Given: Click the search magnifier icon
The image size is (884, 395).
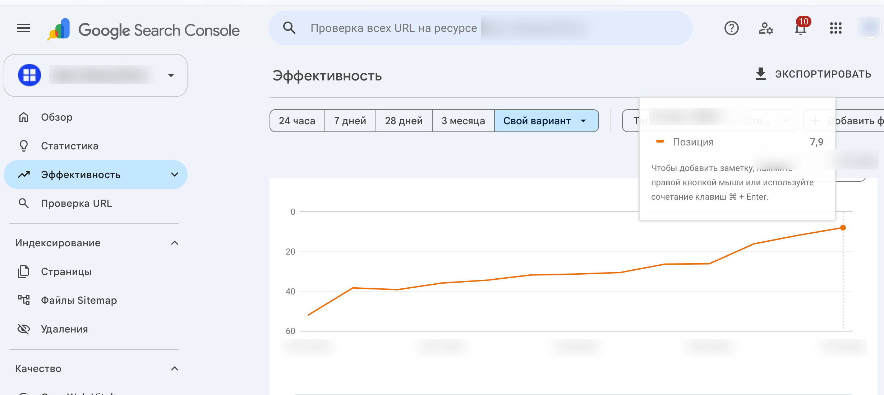Looking at the screenshot, I should [x=289, y=28].
